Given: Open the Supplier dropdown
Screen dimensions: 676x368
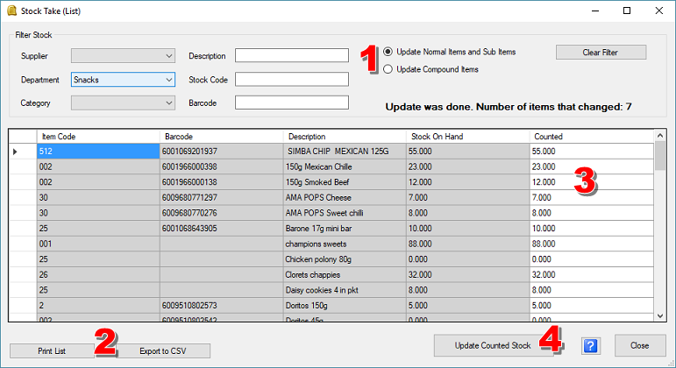Looking at the screenshot, I should (169, 56).
